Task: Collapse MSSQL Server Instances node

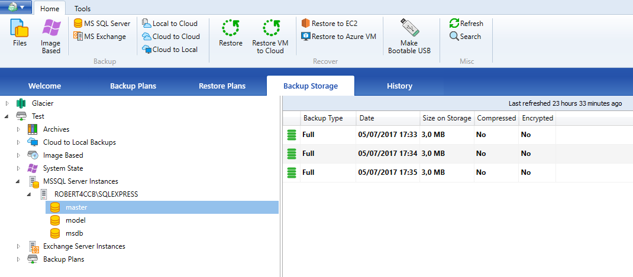Action: pos(18,181)
